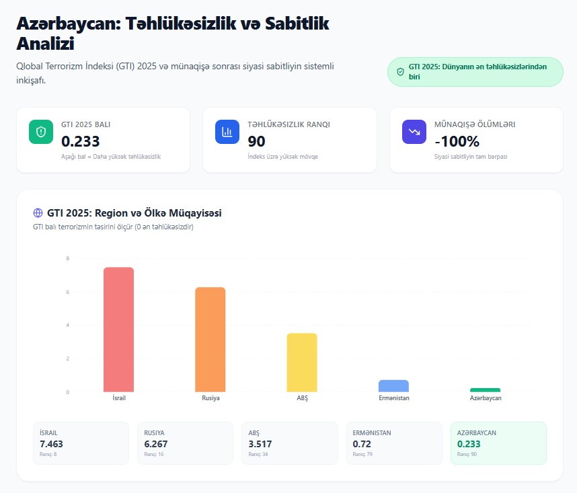577x493 pixels.
Task: Select the red İsrail bar in chart
Action: pos(118,330)
